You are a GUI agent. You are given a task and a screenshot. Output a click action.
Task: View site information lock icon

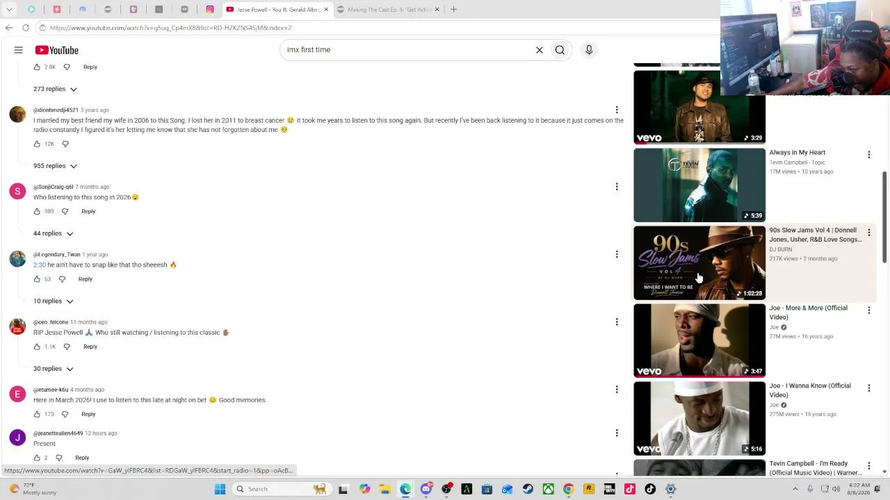click(42, 28)
